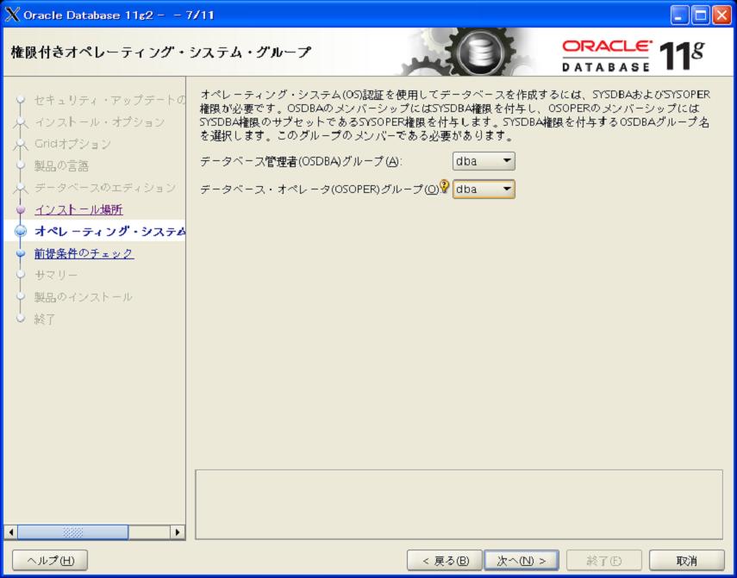Click the 戻る(B) back button
737x578 pixels.
445,561
